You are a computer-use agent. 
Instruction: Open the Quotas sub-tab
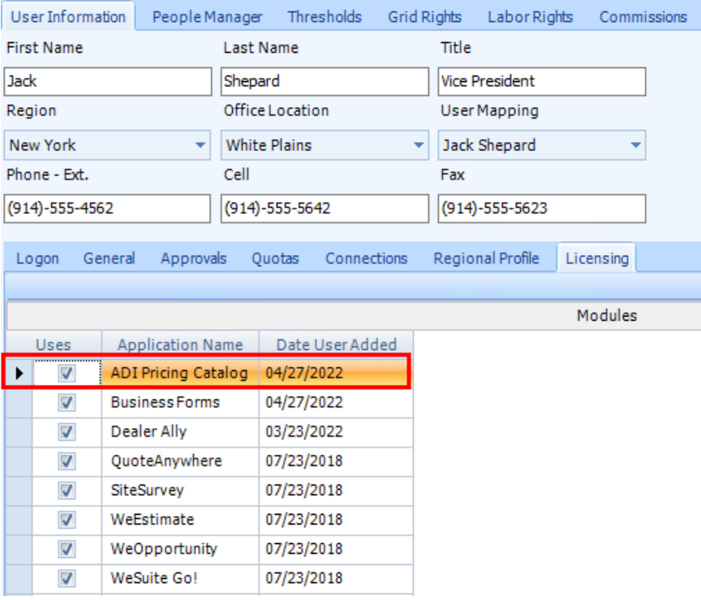(x=275, y=259)
